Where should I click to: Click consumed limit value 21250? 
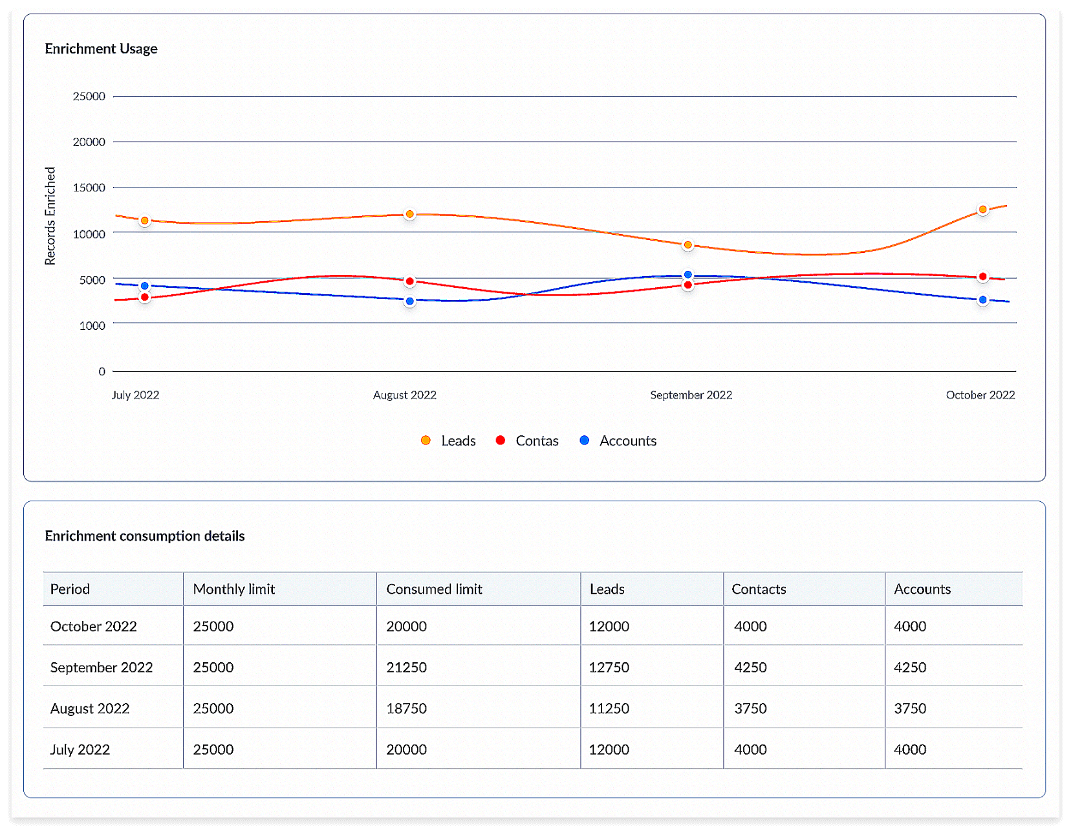tap(407, 667)
